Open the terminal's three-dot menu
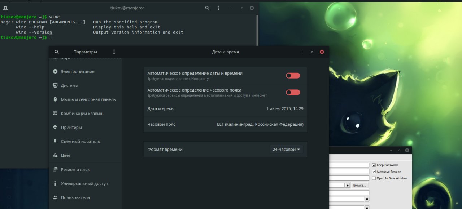This screenshot has height=209, width=462. pyautogui.click(x=219, y=8)
